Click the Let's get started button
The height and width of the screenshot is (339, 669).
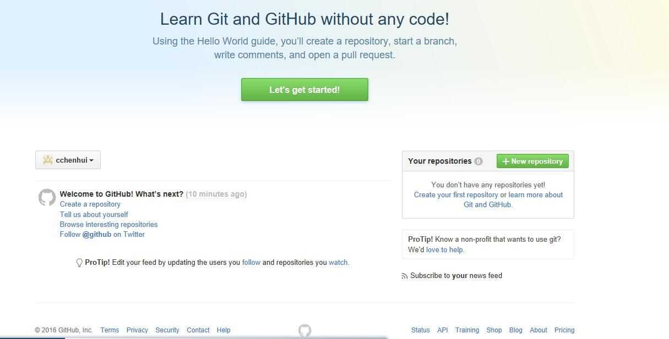304,90
